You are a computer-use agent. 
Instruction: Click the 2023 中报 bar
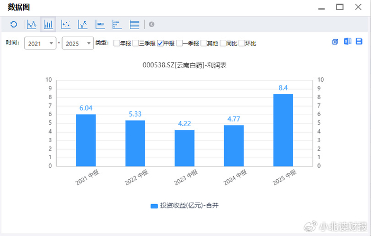(184, 148)
